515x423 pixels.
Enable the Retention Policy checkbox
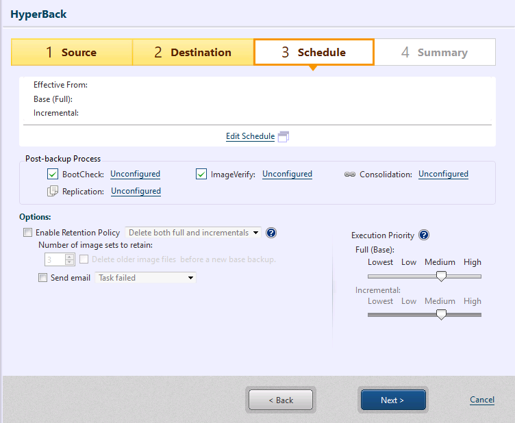28,233
